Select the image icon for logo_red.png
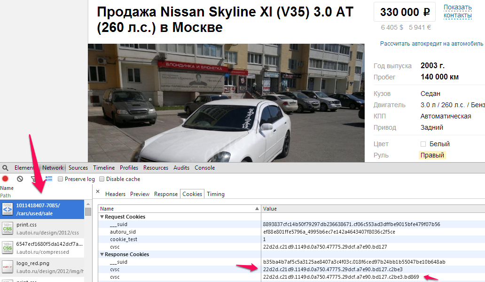Screen dimensions: 485x282 point(8,267)
